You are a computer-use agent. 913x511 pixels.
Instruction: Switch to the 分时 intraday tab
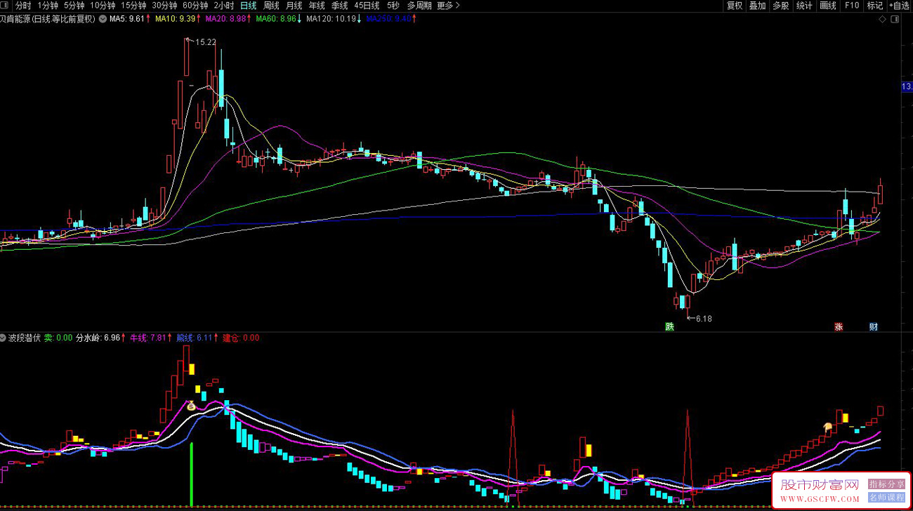coord(23,6)
